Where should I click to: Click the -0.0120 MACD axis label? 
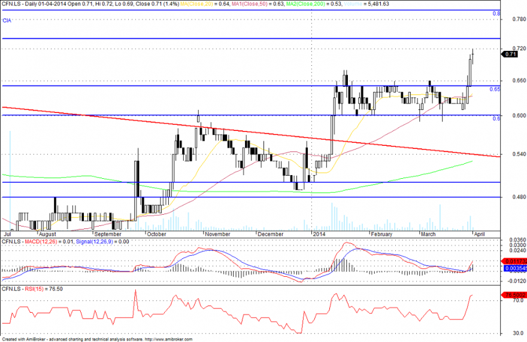(x=517, y=281)
